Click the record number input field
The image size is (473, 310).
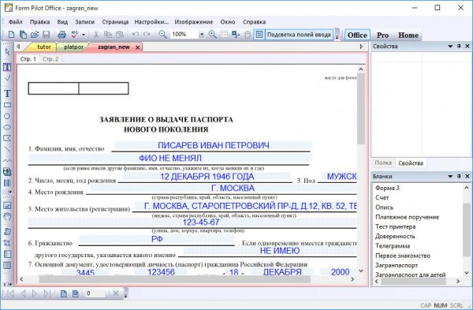pyautogui.click(x=95, y=293)
